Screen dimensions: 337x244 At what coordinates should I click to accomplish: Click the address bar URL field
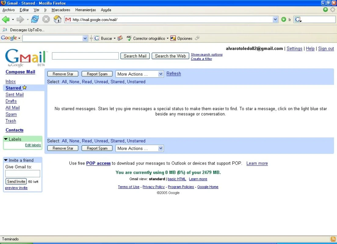pos(169,20)
